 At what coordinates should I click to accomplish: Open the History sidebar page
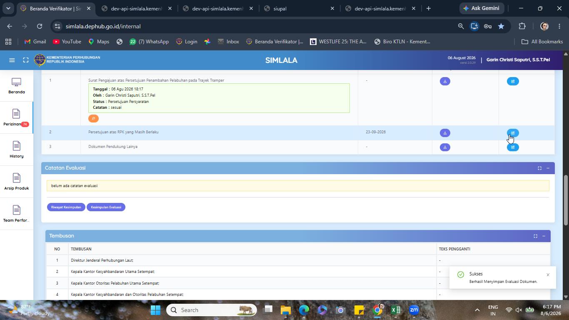pos(16,150)
